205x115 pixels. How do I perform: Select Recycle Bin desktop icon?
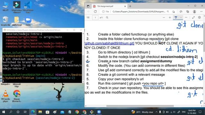[5, 21]
